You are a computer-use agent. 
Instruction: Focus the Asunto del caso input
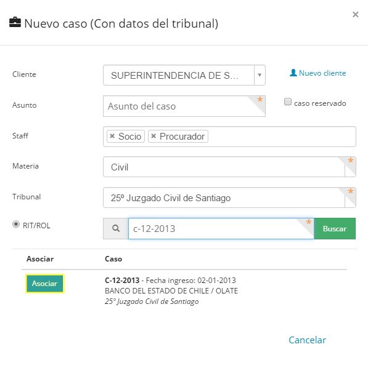click(184, 106)
